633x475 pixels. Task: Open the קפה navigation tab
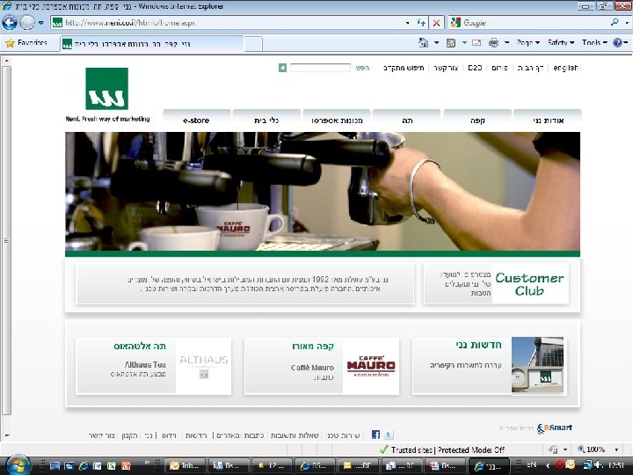tap(477, 120)
